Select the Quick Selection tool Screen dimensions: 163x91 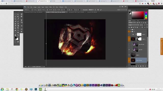18,17
